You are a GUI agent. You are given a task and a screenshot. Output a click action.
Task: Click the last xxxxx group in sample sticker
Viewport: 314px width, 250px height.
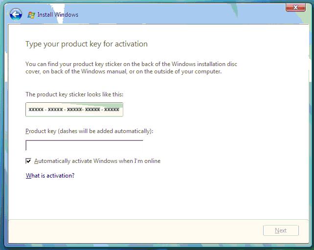(112, 110)
